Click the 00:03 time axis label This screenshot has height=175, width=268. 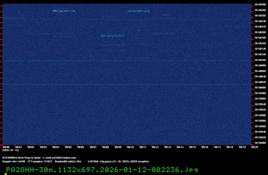tap(44, 147)
